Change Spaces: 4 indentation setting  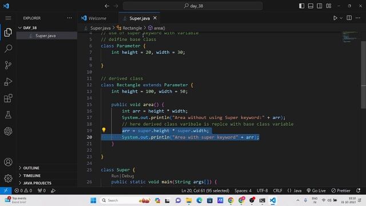point(242,191)
